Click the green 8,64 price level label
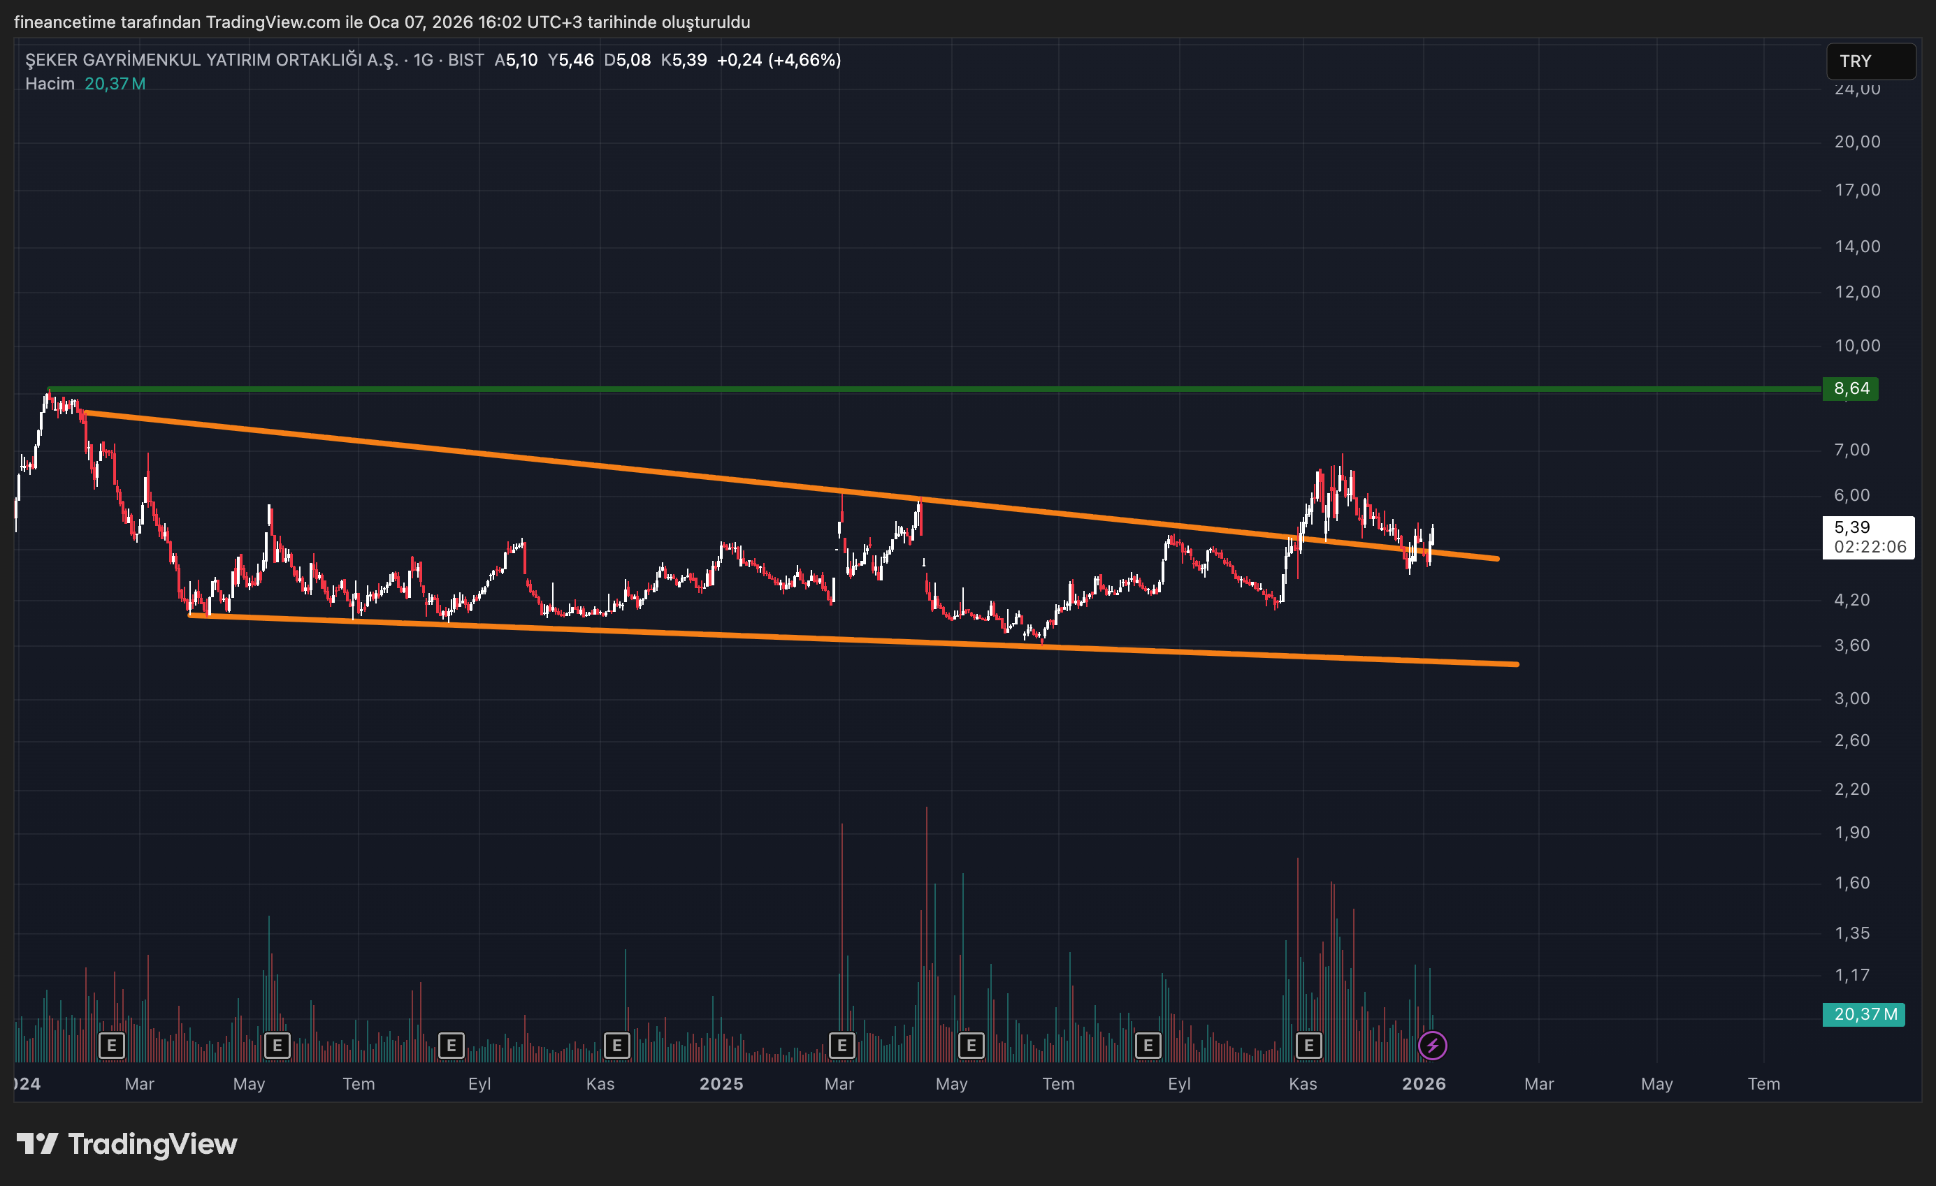Image resolution: width=1936 pixels, height=1186 pixels. click(1850, 389)
